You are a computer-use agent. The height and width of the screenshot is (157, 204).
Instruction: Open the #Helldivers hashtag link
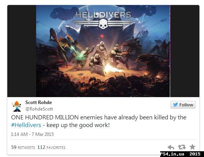point(26,125)
